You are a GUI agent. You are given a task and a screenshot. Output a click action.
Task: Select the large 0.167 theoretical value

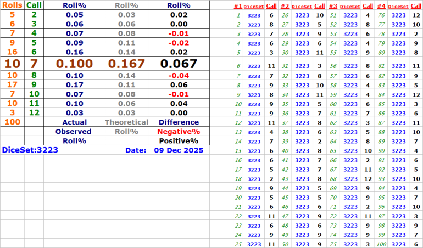126,64
